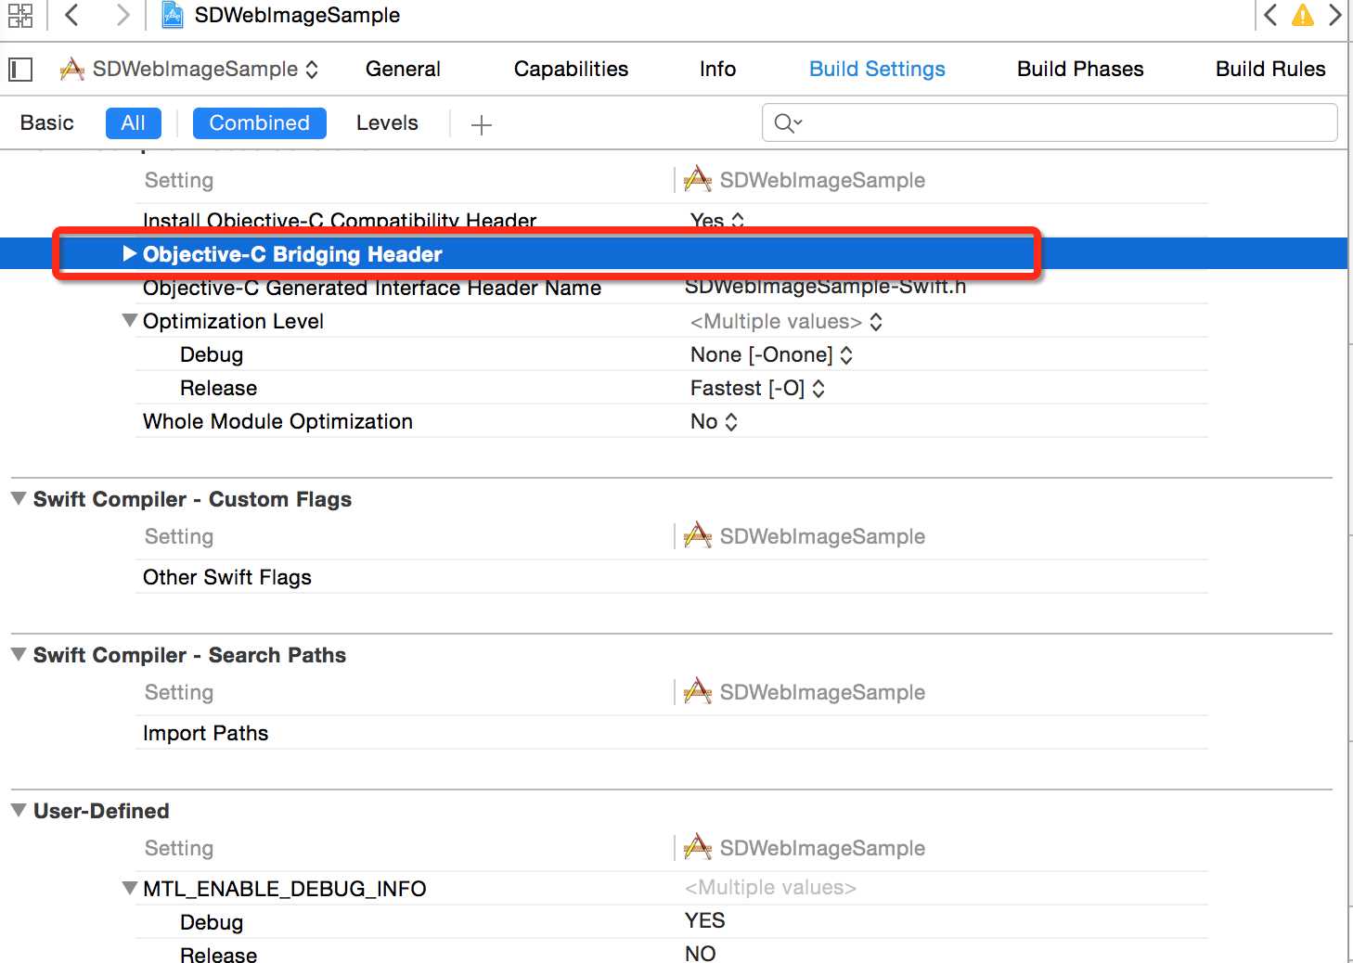Jump to previous issue chevron
Image resolution: width=1353 pixels, height=963 pixels.
(x=1271, y=15)
